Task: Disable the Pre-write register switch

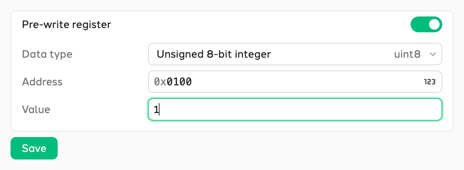Action: point(426,25)
